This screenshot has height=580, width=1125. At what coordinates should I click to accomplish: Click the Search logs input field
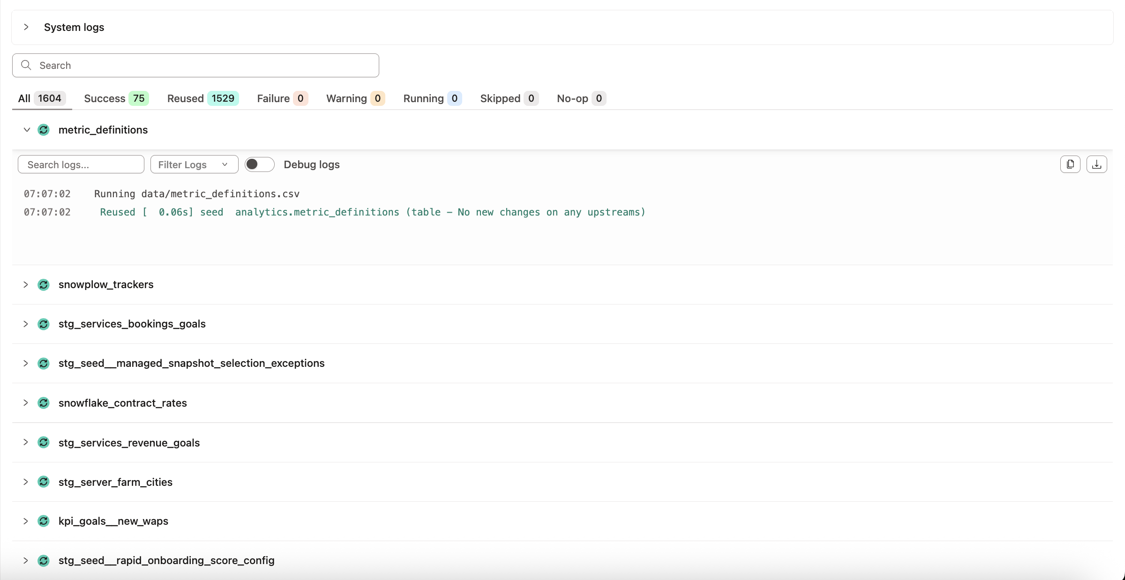[x=81, y=164]
